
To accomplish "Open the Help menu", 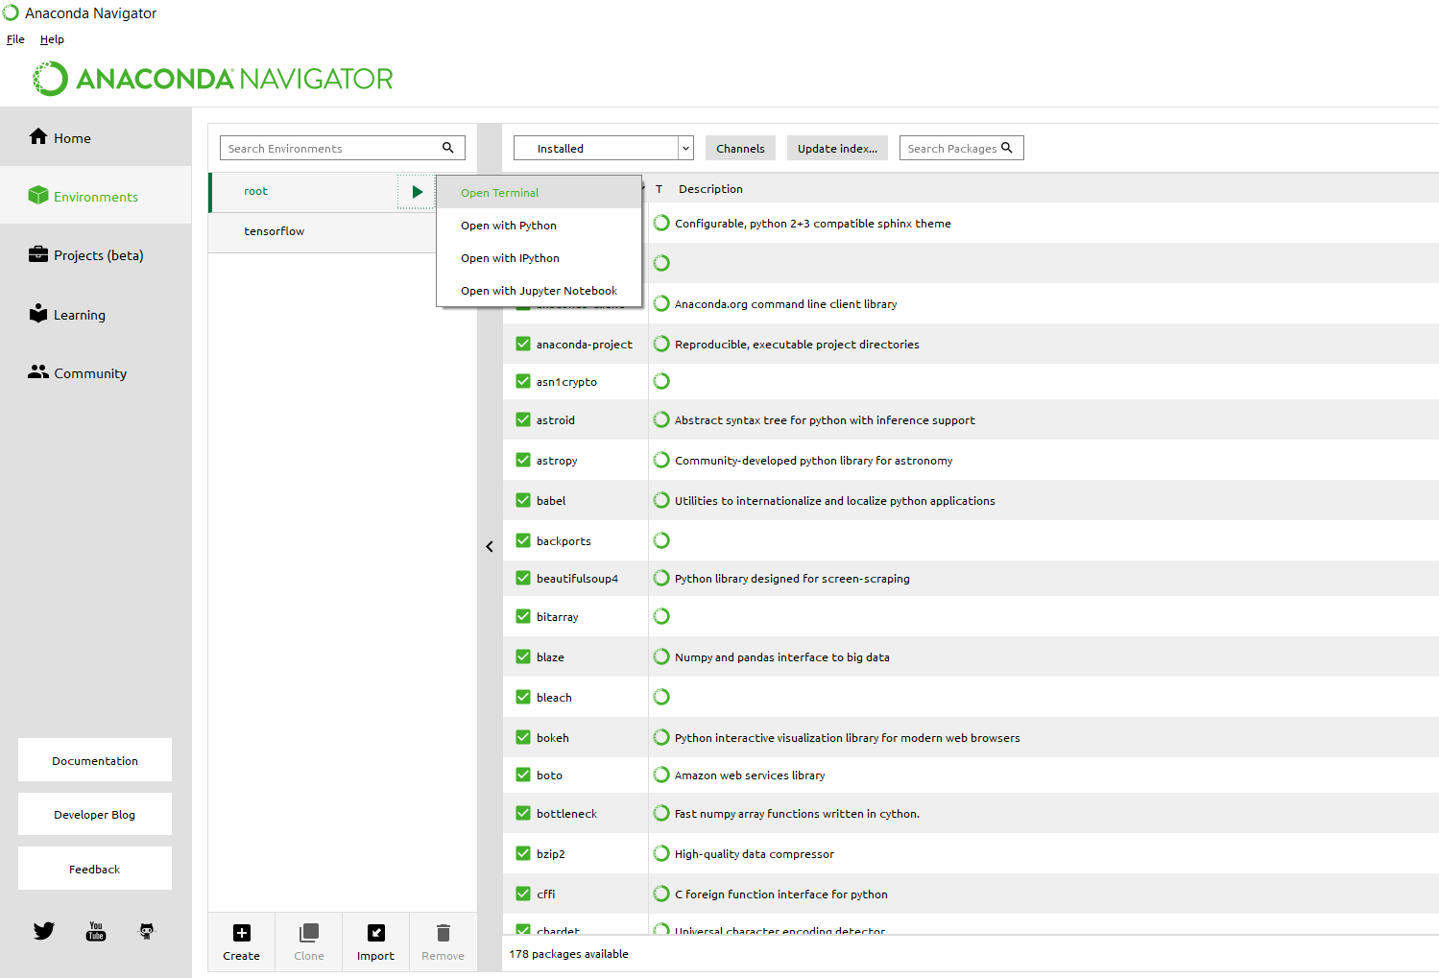I will coord(52,39).
